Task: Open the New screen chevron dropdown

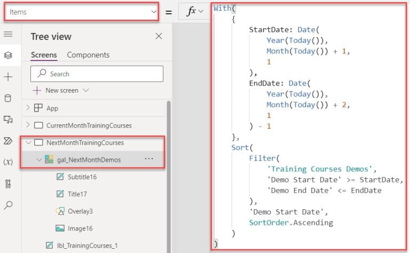Action: [86, 90]
